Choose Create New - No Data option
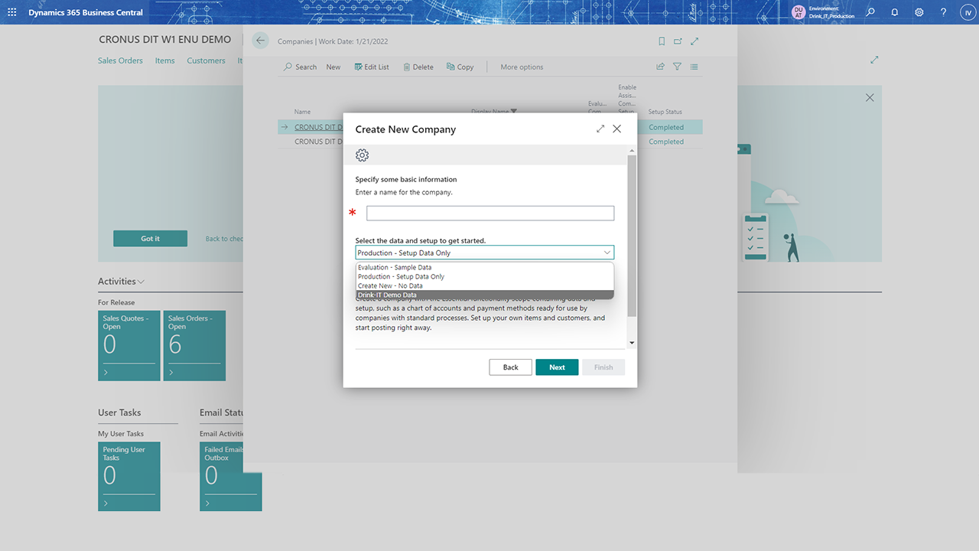Viewport: 979px width, 551px height. (485, 285)
